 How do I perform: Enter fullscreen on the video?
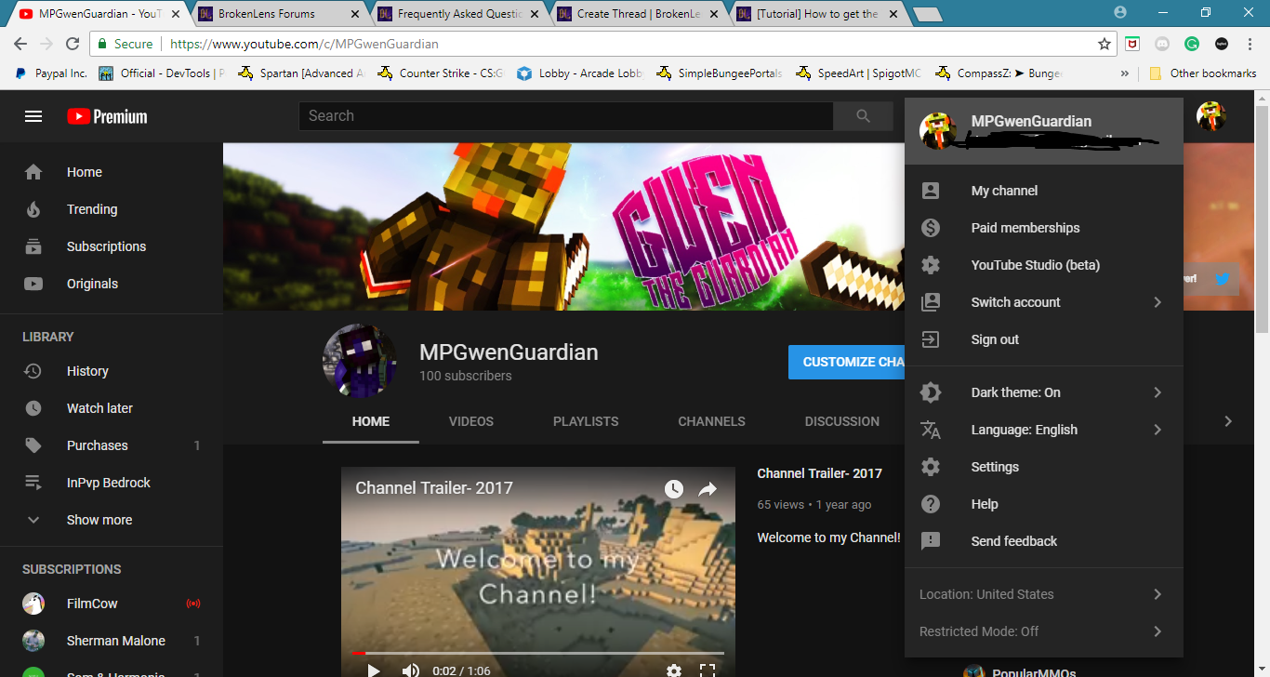(x=708, y=670)
